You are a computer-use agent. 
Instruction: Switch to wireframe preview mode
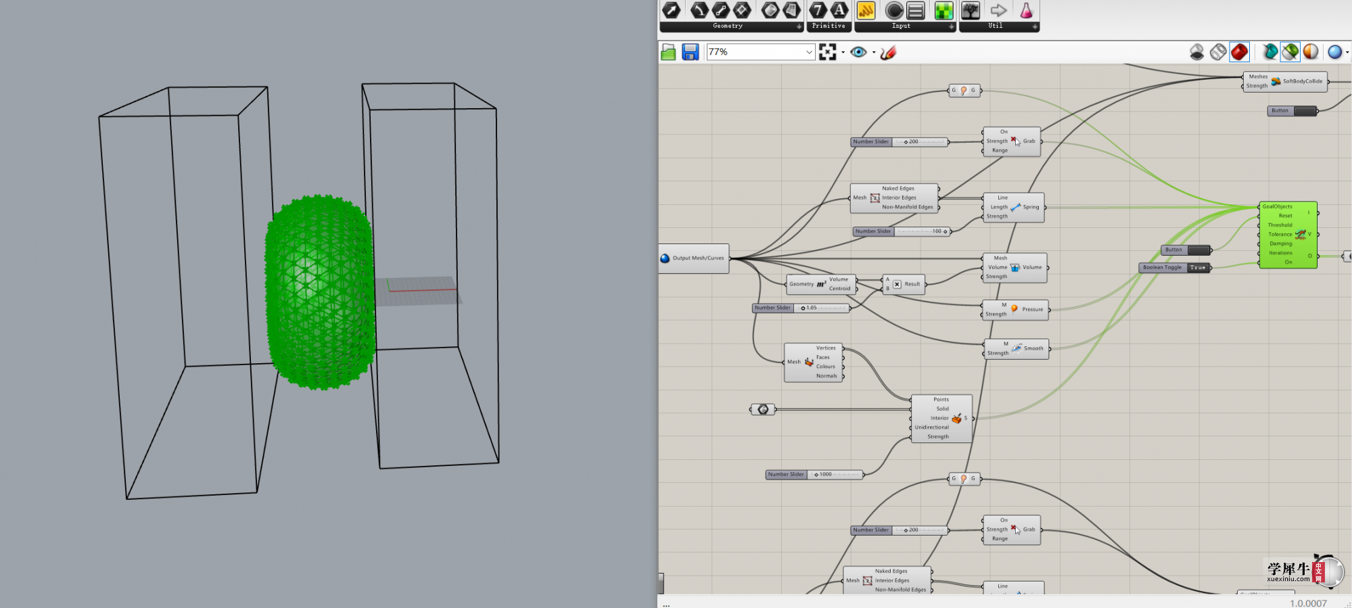pyautogui.click(x=1218, y=52)
